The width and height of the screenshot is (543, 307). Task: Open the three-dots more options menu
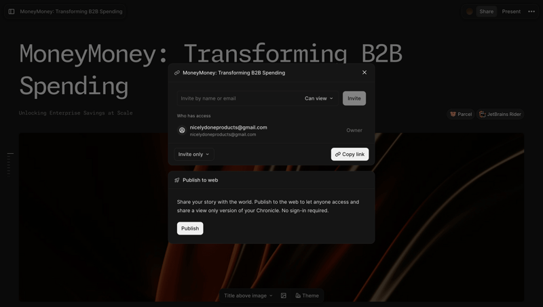(x=531, y=12)
